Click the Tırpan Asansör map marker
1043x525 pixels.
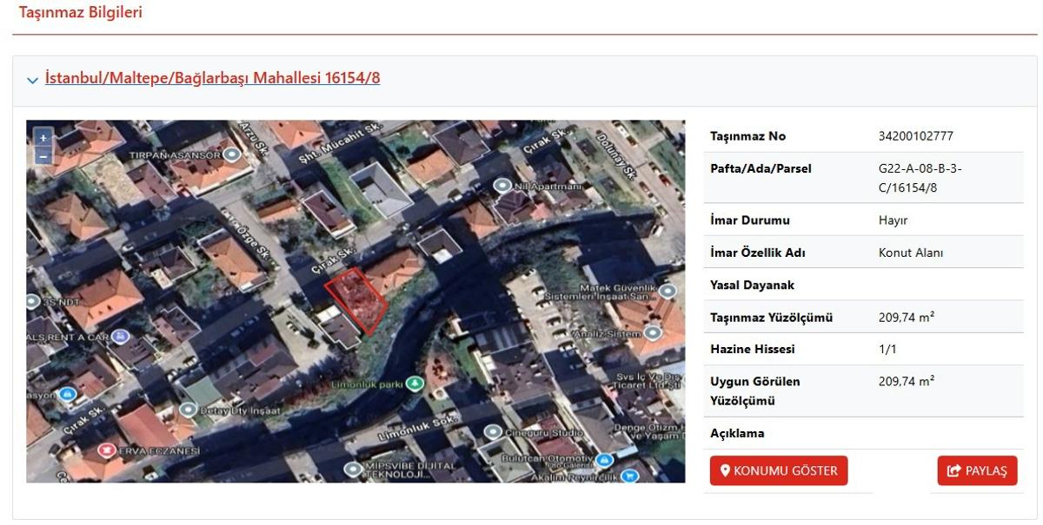231,154
